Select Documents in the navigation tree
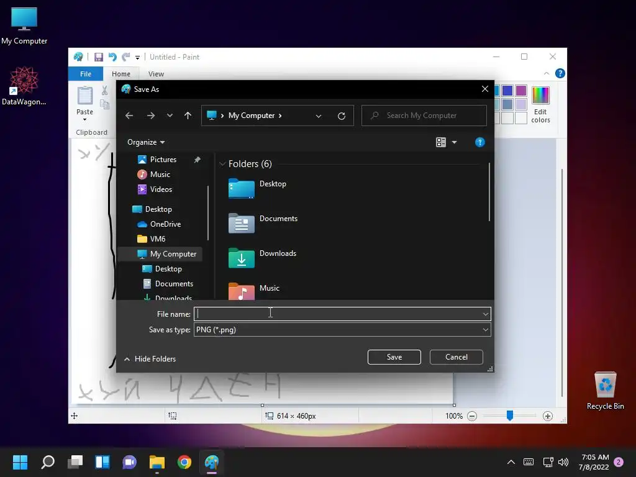Screen dimensions: 636x477 pyautogui.click(x=174, y=284)
